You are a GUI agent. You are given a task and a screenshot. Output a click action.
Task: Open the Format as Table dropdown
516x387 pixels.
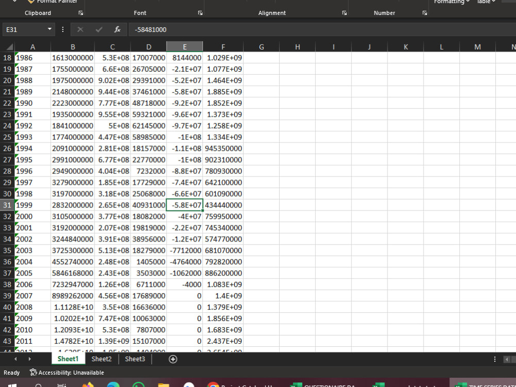(486, 2)
